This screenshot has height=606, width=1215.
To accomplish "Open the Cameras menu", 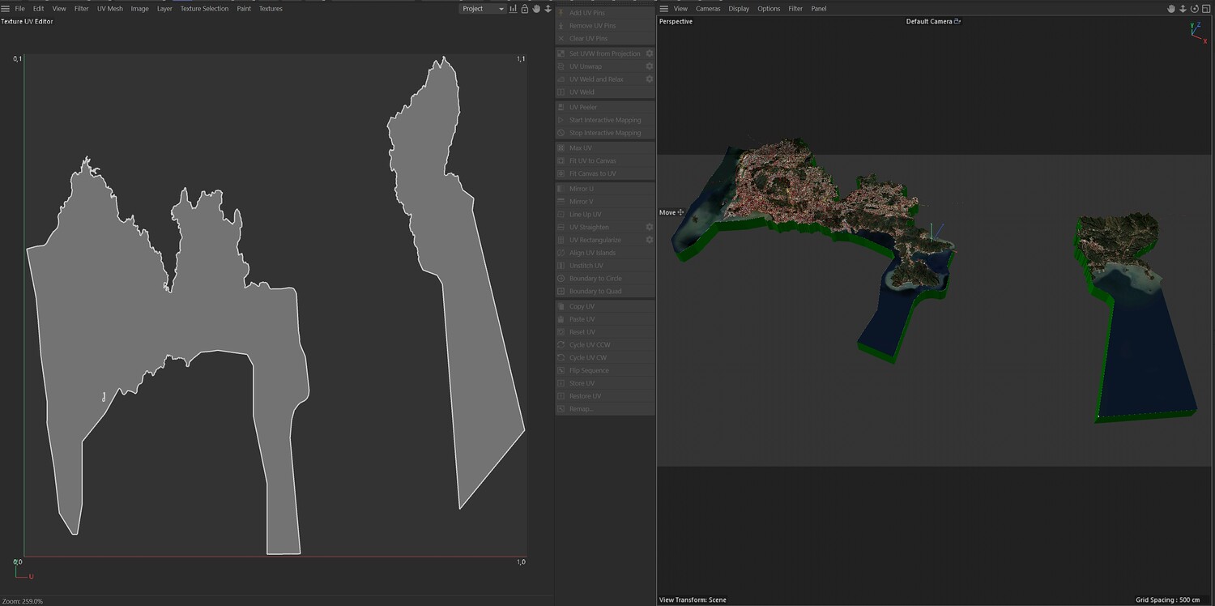I will click(708, 9).
